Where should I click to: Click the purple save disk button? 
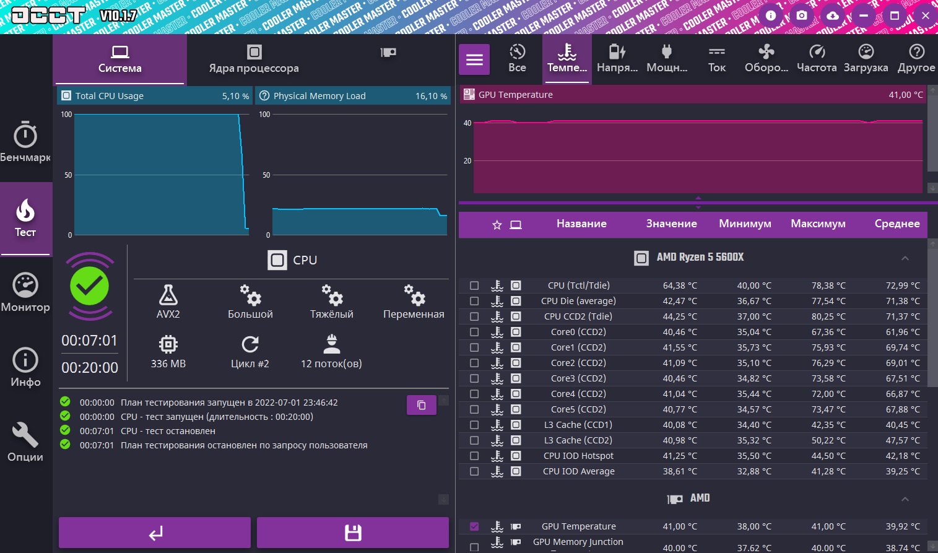pos(353,533)
